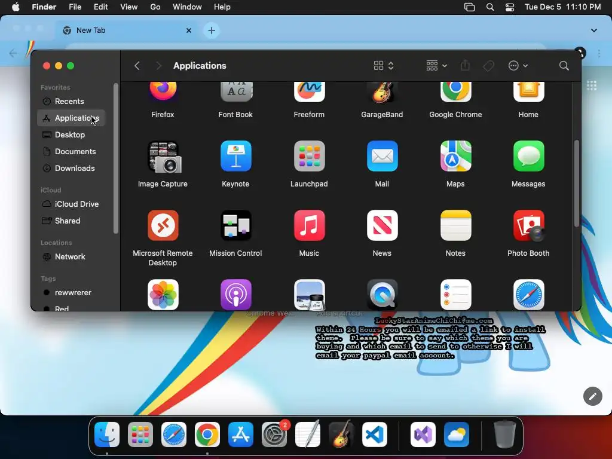Select the Maps app icon
The width and height of the screenshot is (612, 459).
(455, 156)
